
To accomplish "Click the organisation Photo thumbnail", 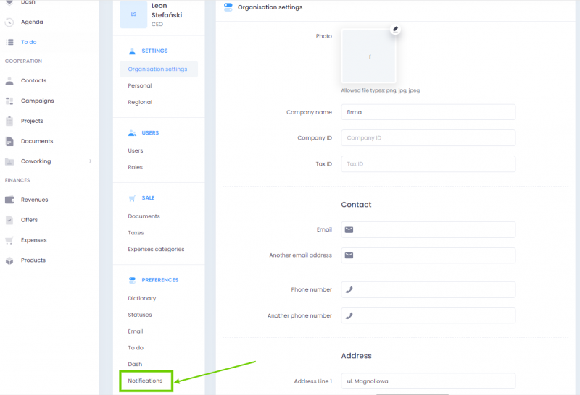I will point(369,56).
